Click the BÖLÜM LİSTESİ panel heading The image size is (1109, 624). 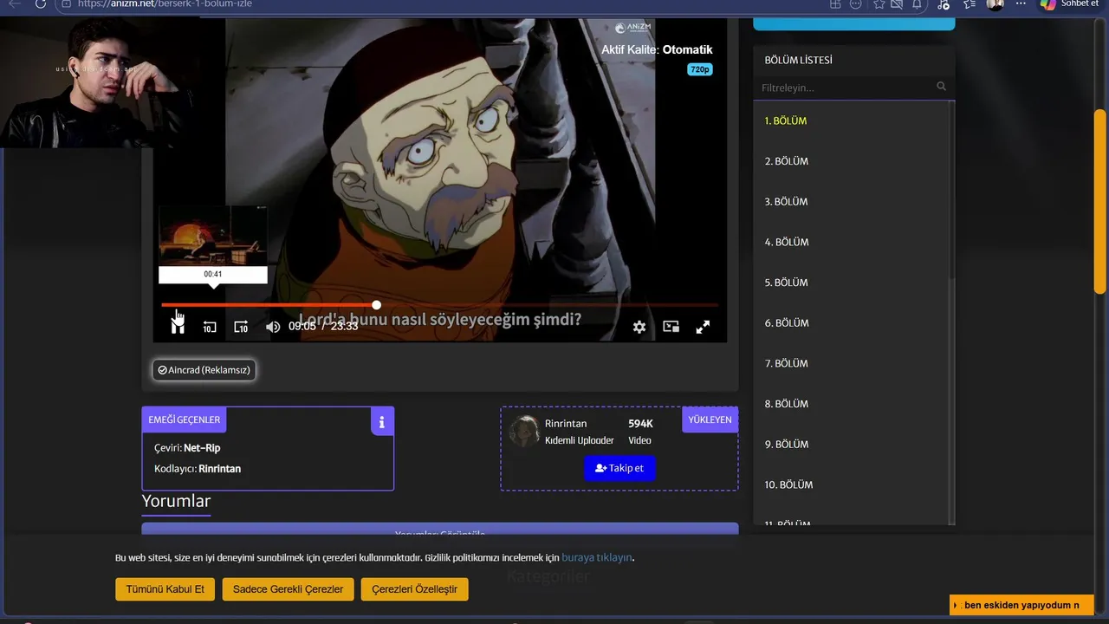(x=798, y=60)
